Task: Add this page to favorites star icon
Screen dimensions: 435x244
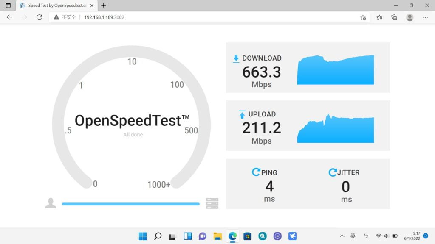Action: click(363, 17)
